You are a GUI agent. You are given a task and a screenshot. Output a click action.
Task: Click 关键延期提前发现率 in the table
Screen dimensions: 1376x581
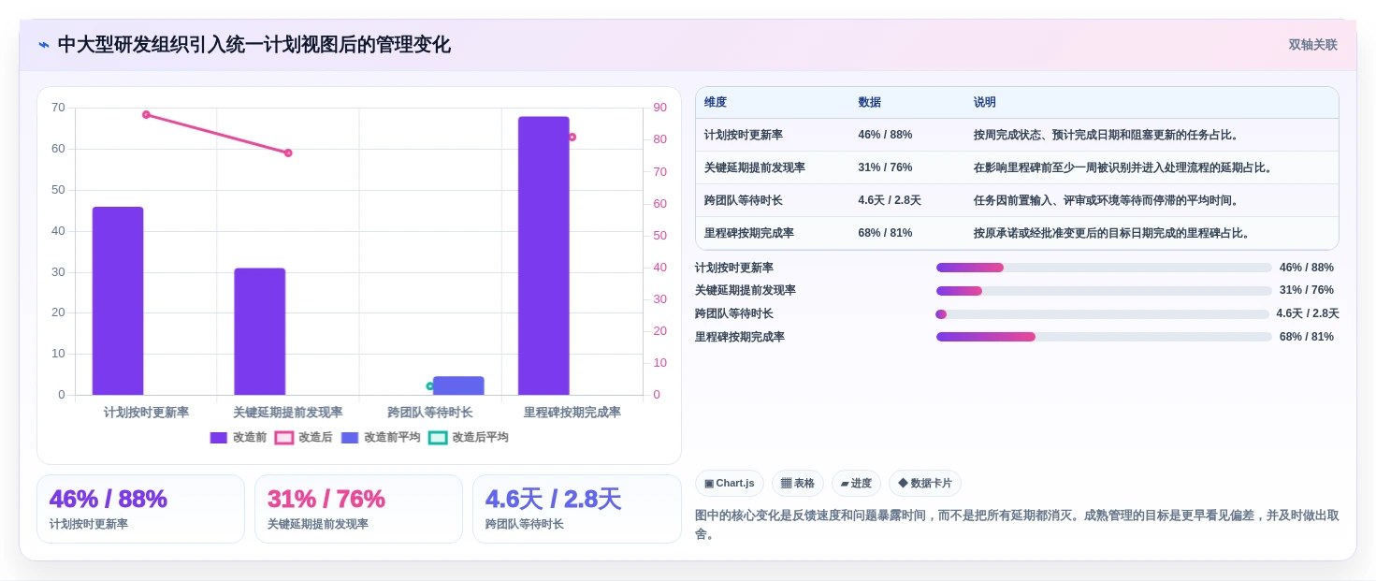(755, 167)
